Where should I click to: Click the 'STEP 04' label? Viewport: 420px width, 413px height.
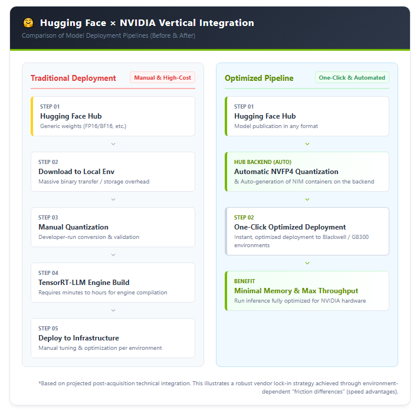click(x=48, y=273)
